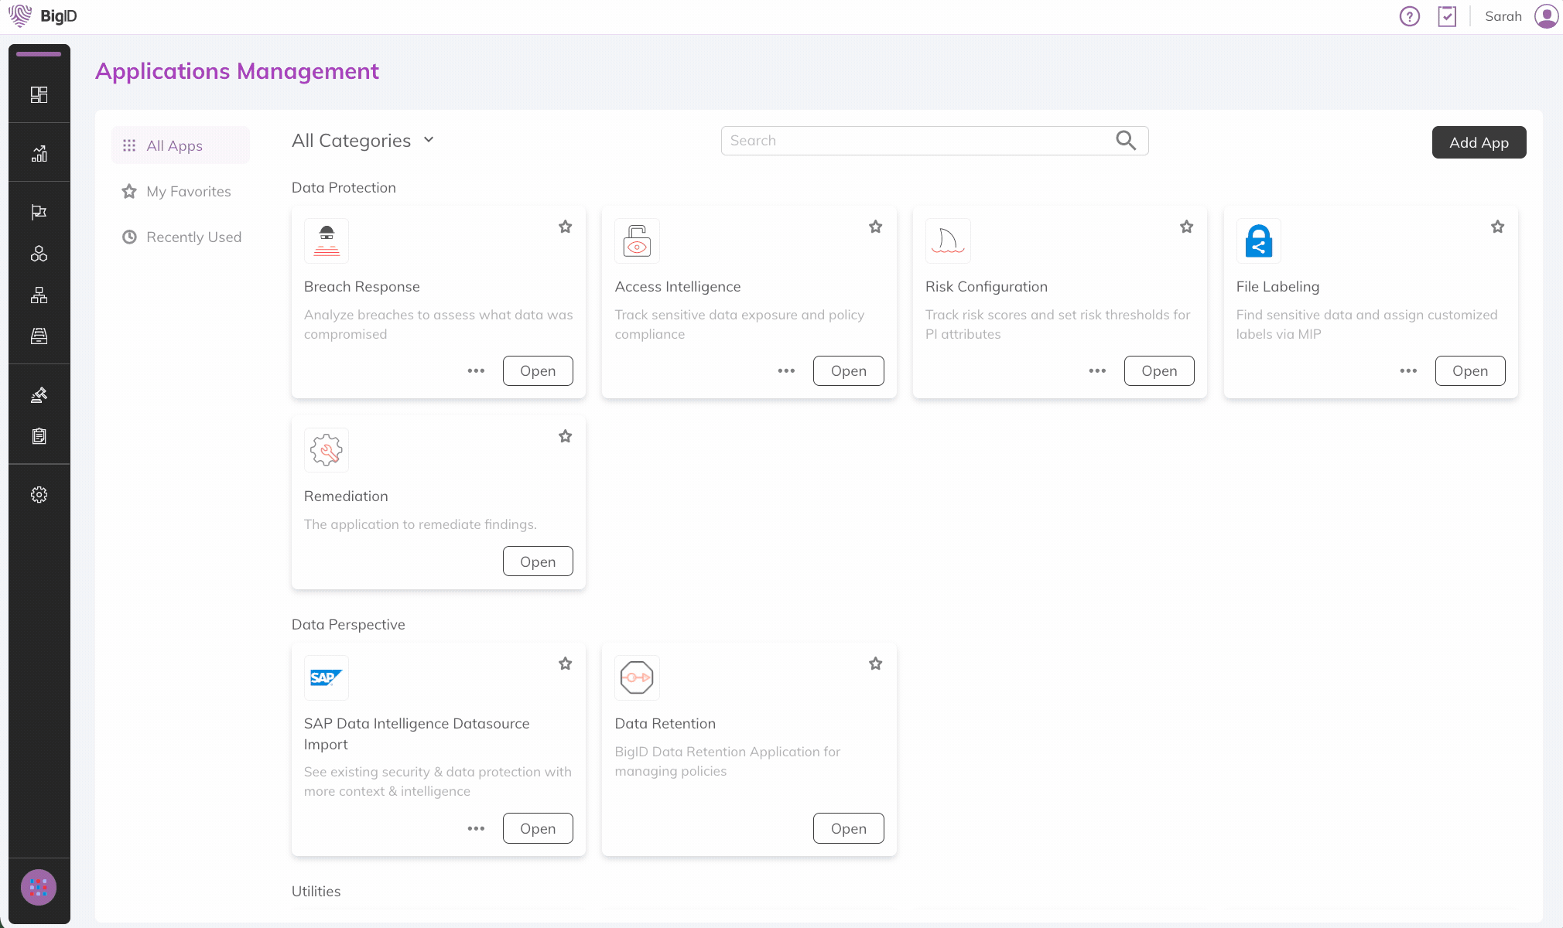Click the Risk Configuration app icon
1563x928 pixels.
[x=947, y=241]
